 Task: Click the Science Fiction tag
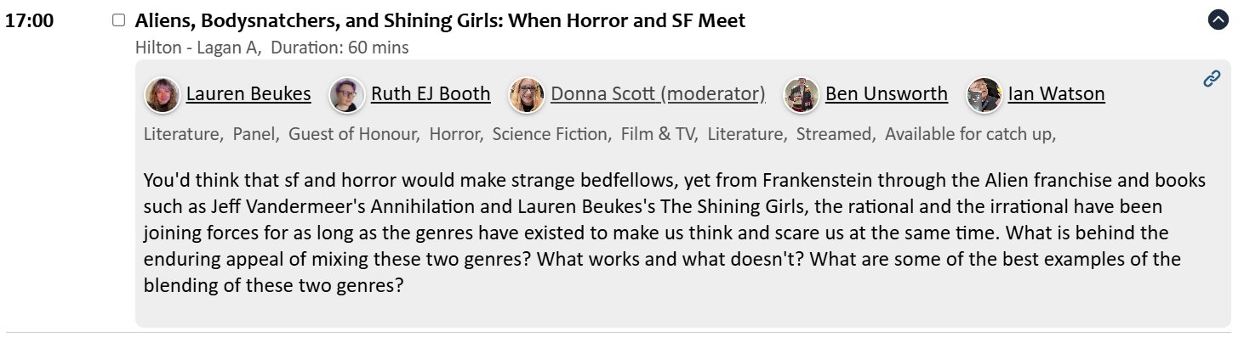coord(551,134)
